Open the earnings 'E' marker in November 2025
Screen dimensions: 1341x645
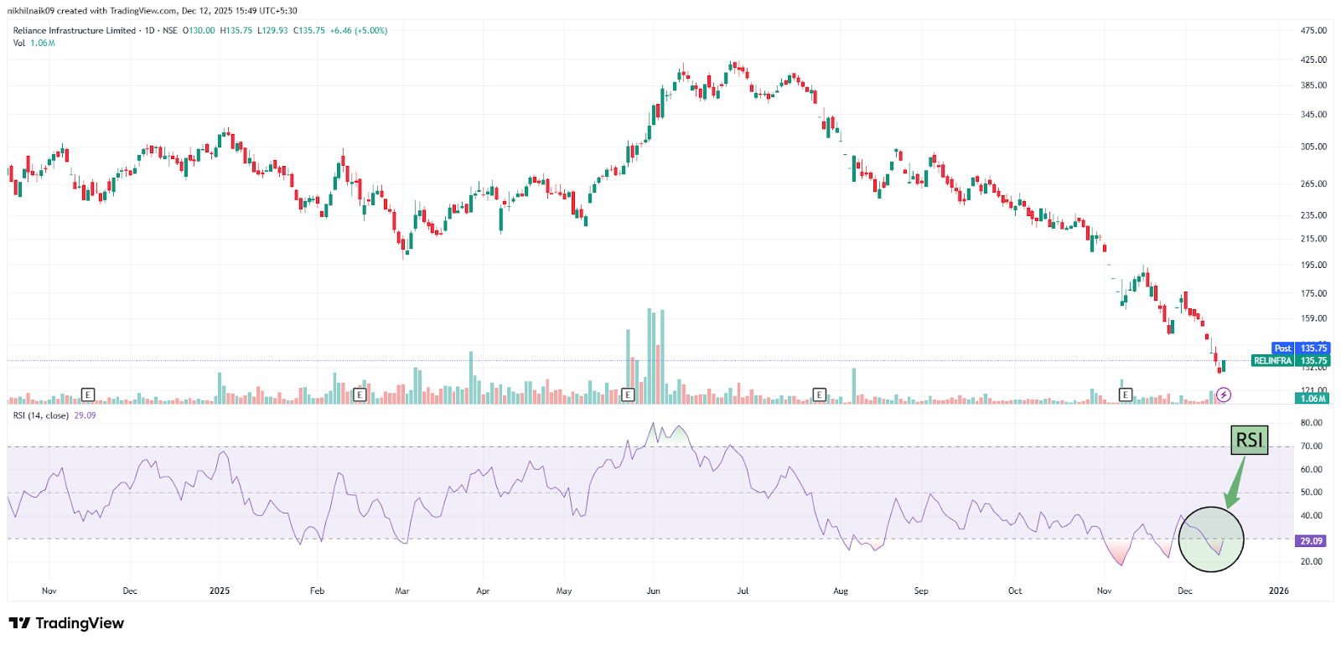[x=1126, y=395]
